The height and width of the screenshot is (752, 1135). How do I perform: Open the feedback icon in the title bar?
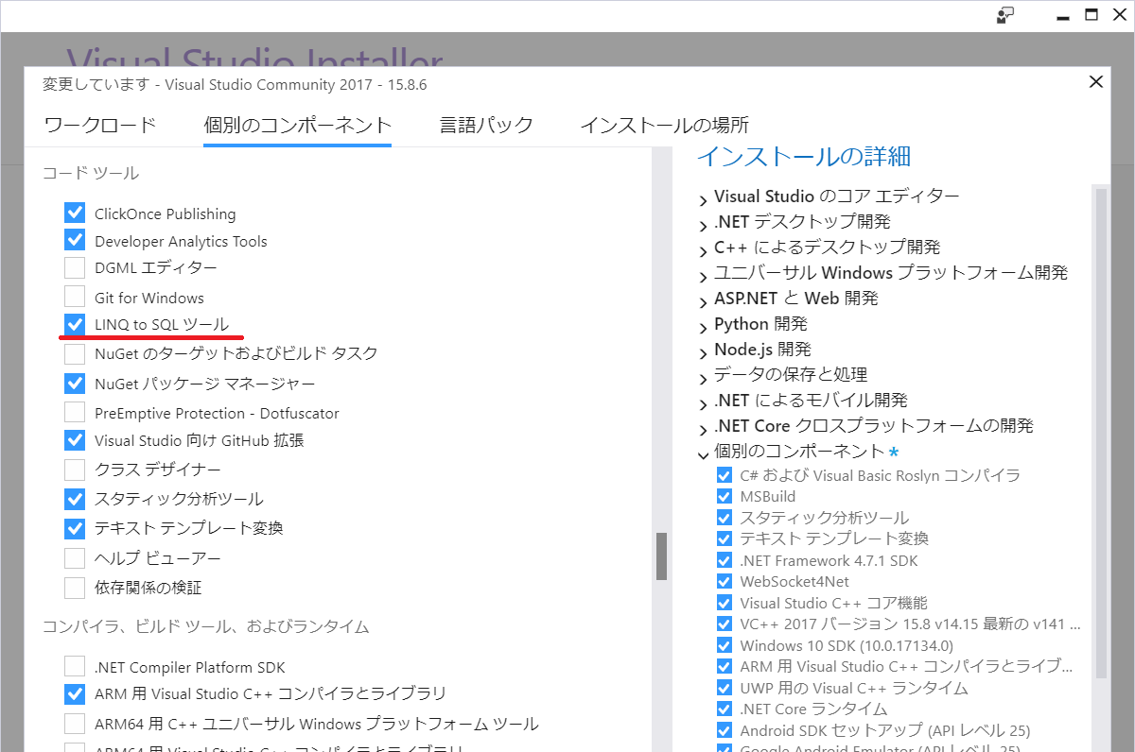point(1004,15)
